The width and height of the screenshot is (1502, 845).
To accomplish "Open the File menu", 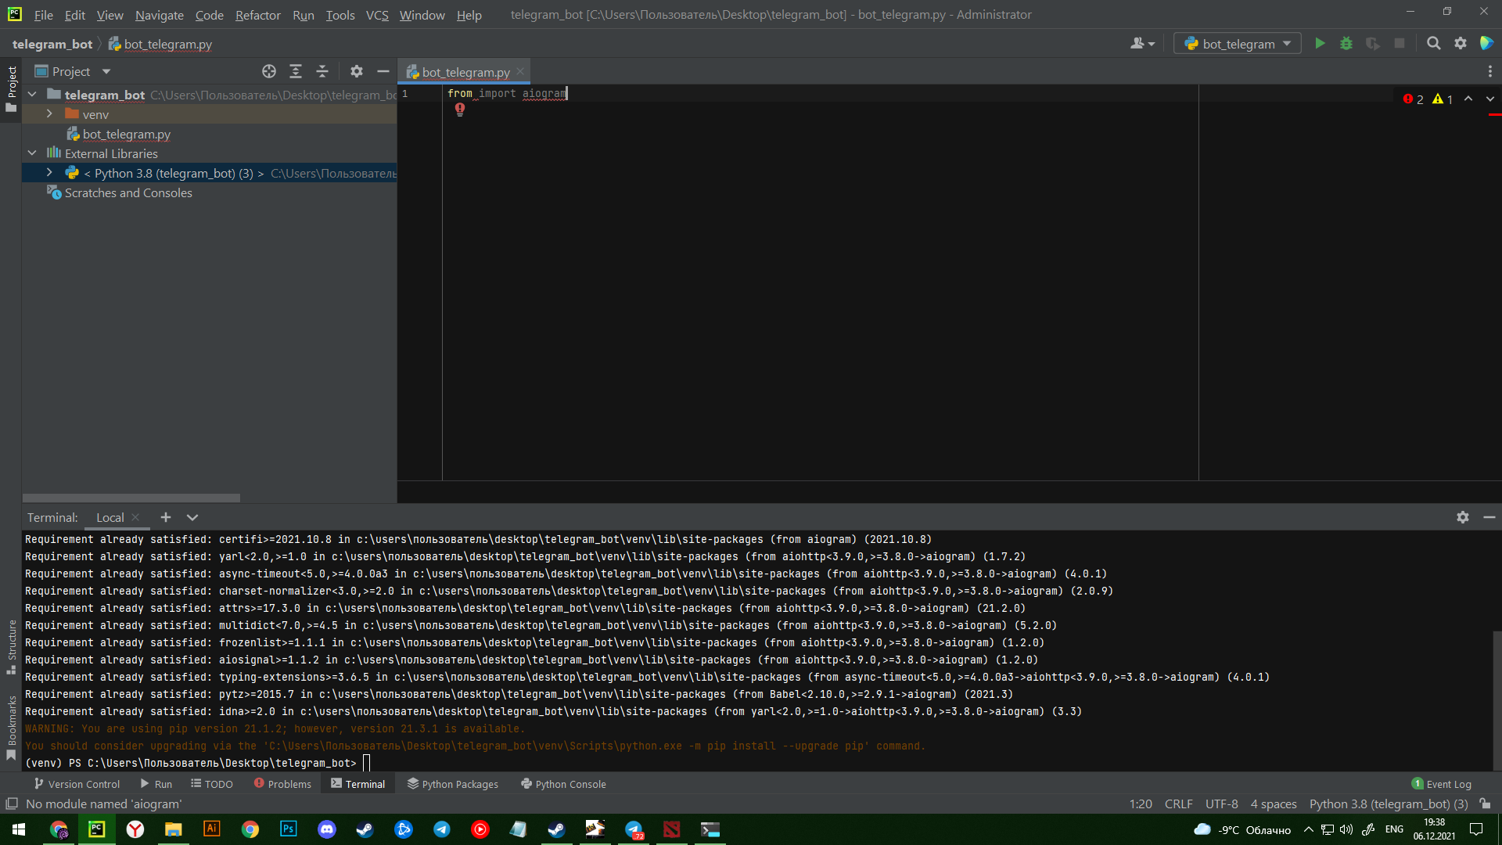I will [x=43, y=15].
